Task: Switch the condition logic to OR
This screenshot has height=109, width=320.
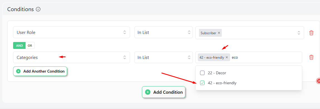Action: click(30, 46)
